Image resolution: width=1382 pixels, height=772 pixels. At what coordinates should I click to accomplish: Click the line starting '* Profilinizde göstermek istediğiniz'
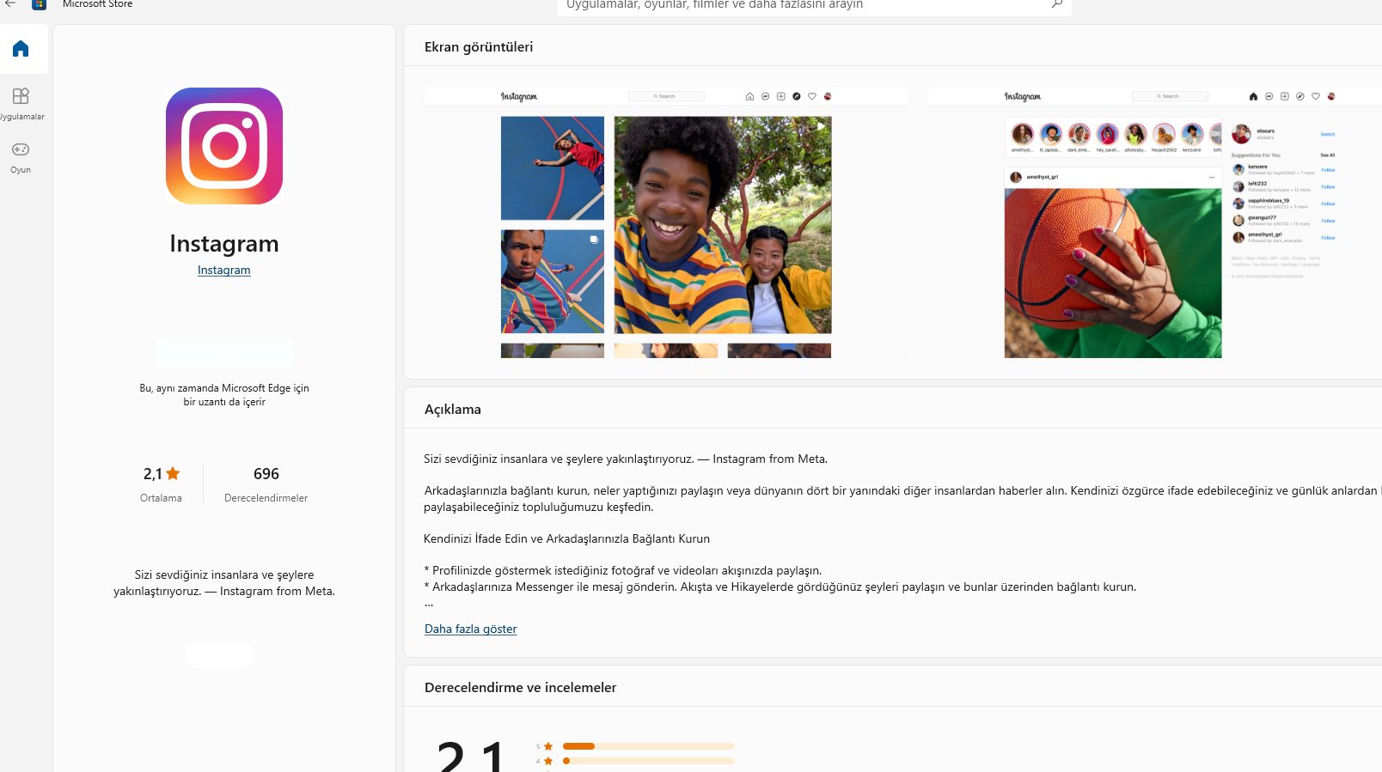pyautogui.click(x=623, y=570)
